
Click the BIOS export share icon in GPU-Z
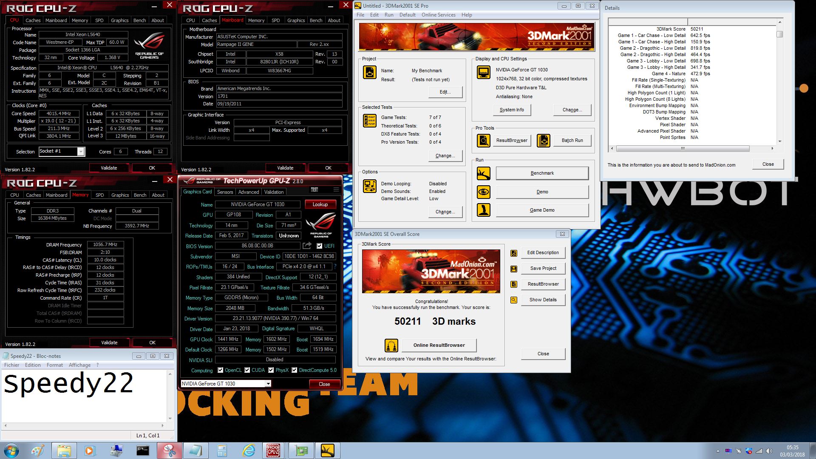(307, 246)
